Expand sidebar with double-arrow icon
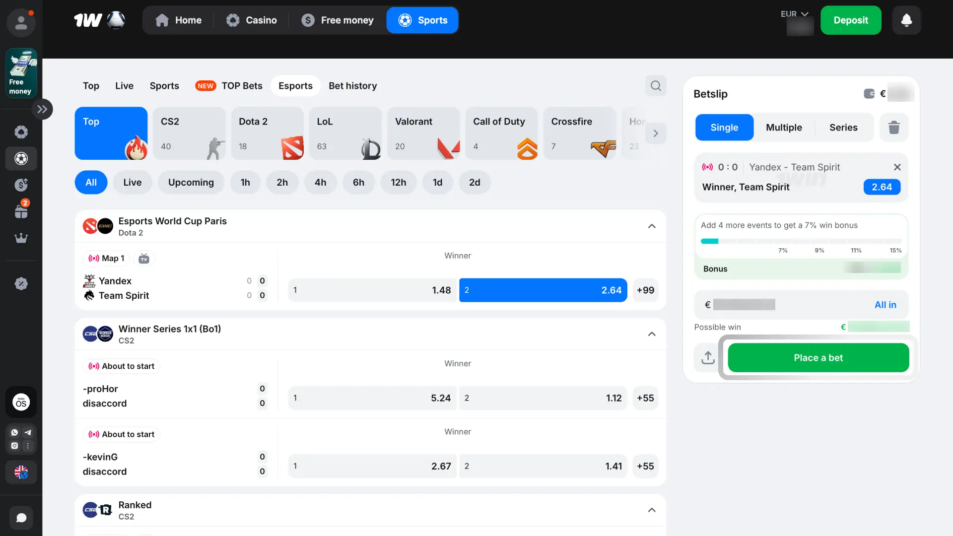The image size is (953, 536). tap(42, 109)
